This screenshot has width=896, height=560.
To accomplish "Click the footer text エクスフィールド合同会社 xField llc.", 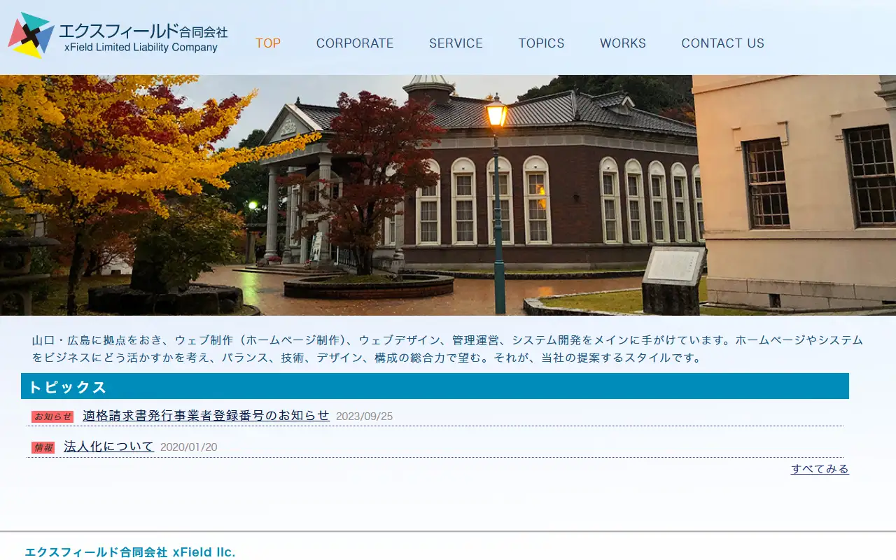I will (x=130, y=552).
